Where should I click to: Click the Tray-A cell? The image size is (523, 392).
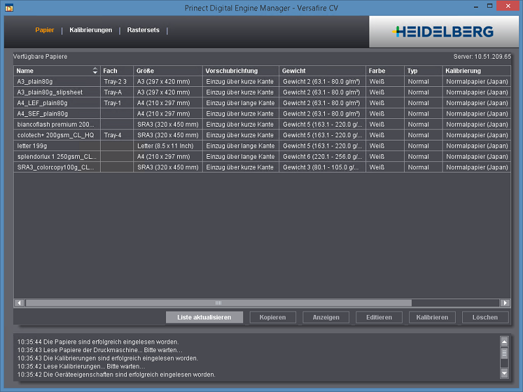click(117, 92)
